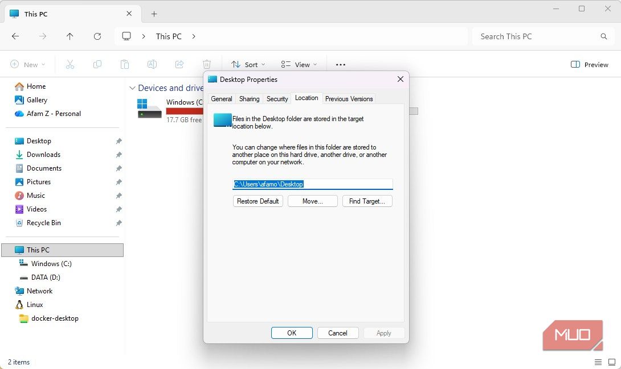Confirm with the OK button
The image size is (621, 369).
point(292,333)
